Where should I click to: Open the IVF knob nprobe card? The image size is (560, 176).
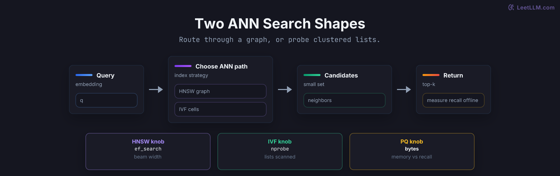[280, 151]
